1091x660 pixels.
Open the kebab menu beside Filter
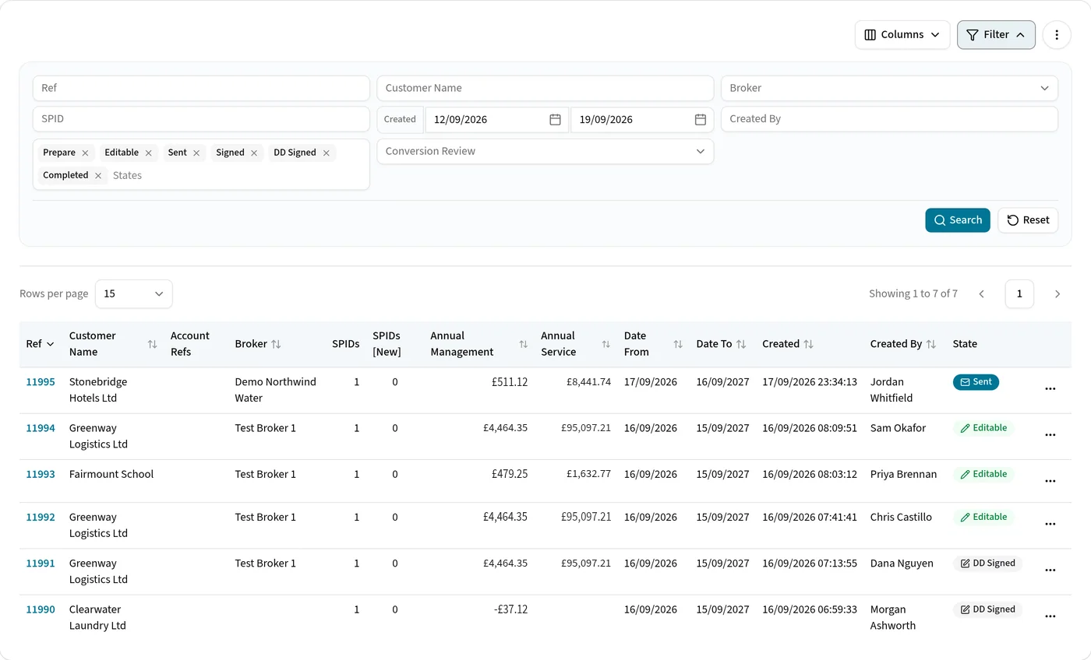(1057, 35)
